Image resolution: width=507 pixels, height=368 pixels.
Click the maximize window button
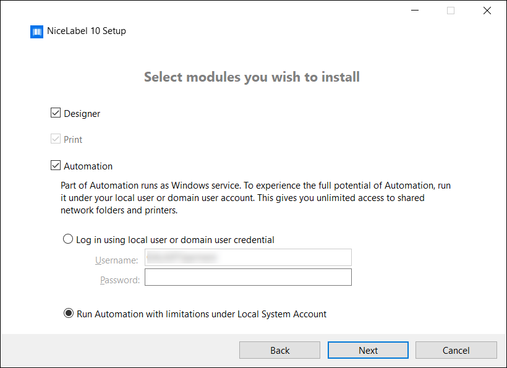click(451, 11)
